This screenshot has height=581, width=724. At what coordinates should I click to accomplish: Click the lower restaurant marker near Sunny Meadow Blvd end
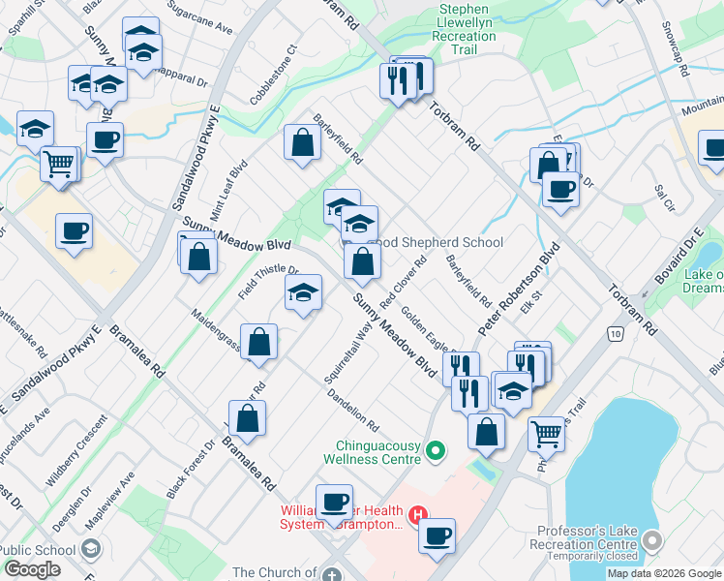click(x=470, y=395)
